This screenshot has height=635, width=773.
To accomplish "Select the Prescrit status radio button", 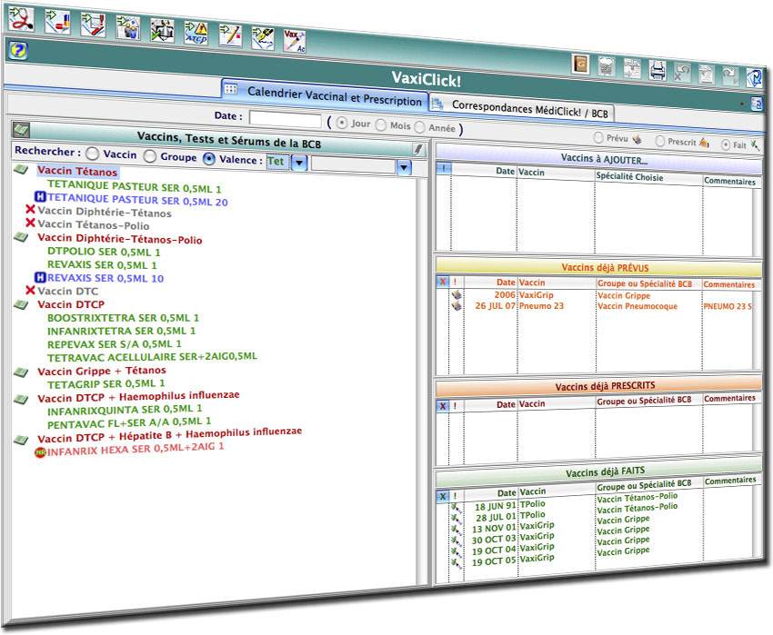I will point(659,141).
